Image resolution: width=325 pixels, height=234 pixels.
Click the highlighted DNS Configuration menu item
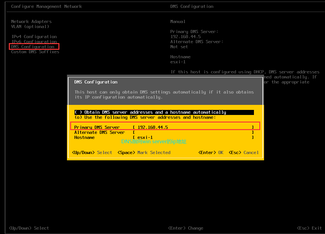33,47
